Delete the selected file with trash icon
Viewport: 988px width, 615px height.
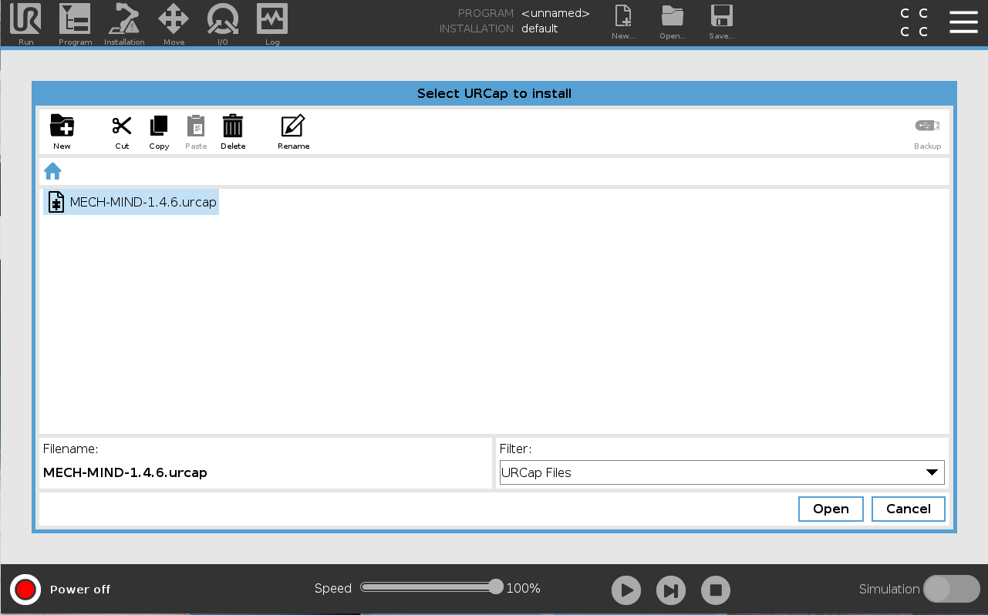tap(233, 131)
